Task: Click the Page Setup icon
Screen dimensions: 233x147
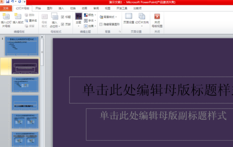Action: [x=129, y=16]
